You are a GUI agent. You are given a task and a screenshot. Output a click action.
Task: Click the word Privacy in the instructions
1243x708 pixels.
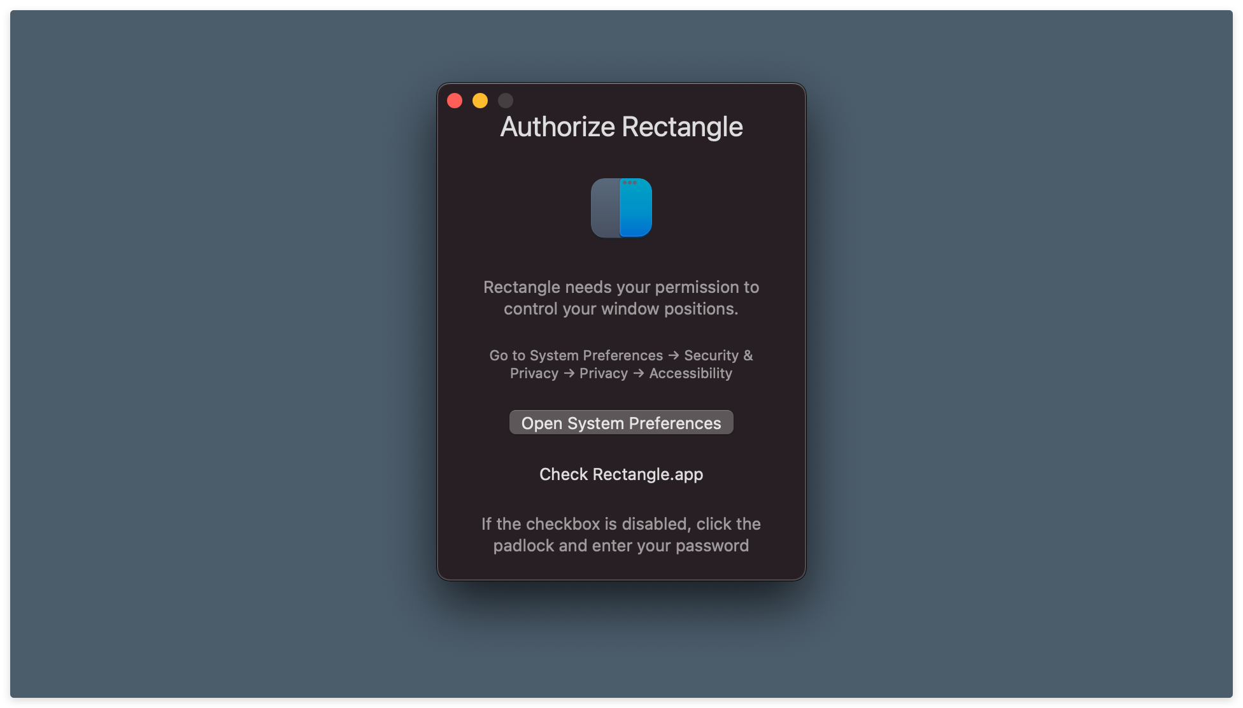pyautogui.click(x=602, y=373)
